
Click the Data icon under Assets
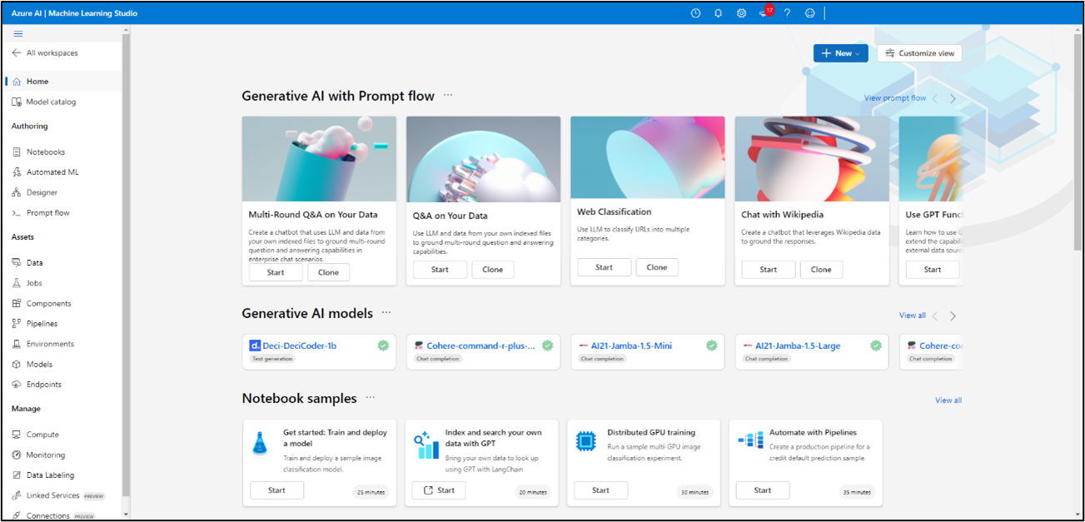tap(17, 263)
